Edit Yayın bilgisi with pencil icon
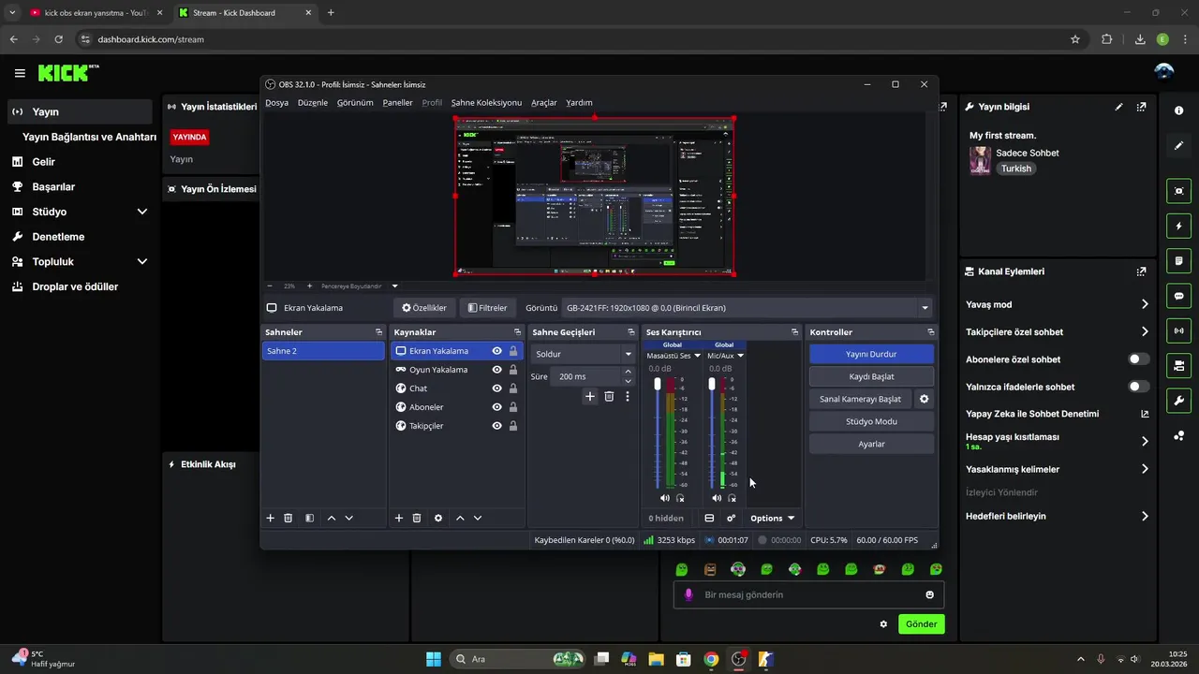This screenshot has height=674, width=1199. coord(1118,107)
